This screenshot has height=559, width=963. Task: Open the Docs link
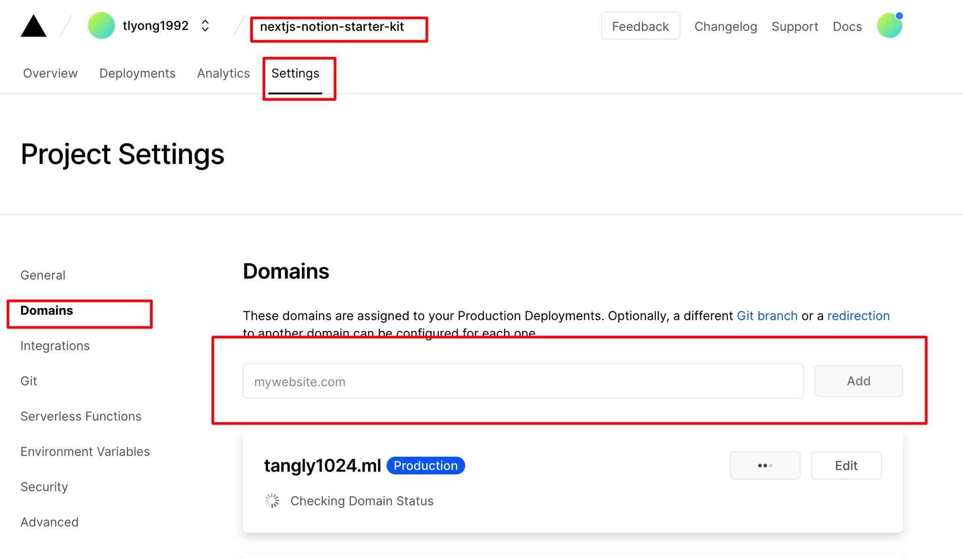tap(847, 26)
